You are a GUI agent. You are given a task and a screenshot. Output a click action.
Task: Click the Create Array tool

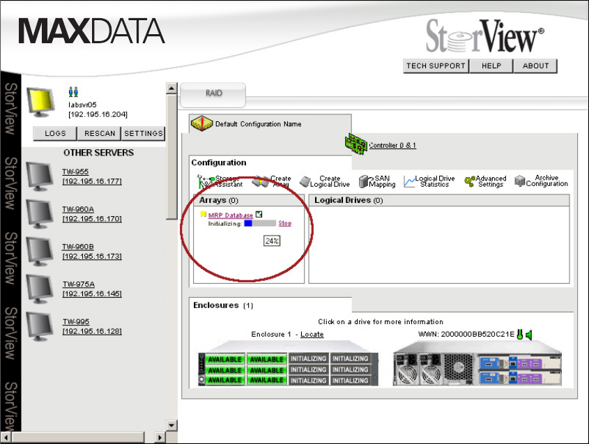tap(272, 181)
